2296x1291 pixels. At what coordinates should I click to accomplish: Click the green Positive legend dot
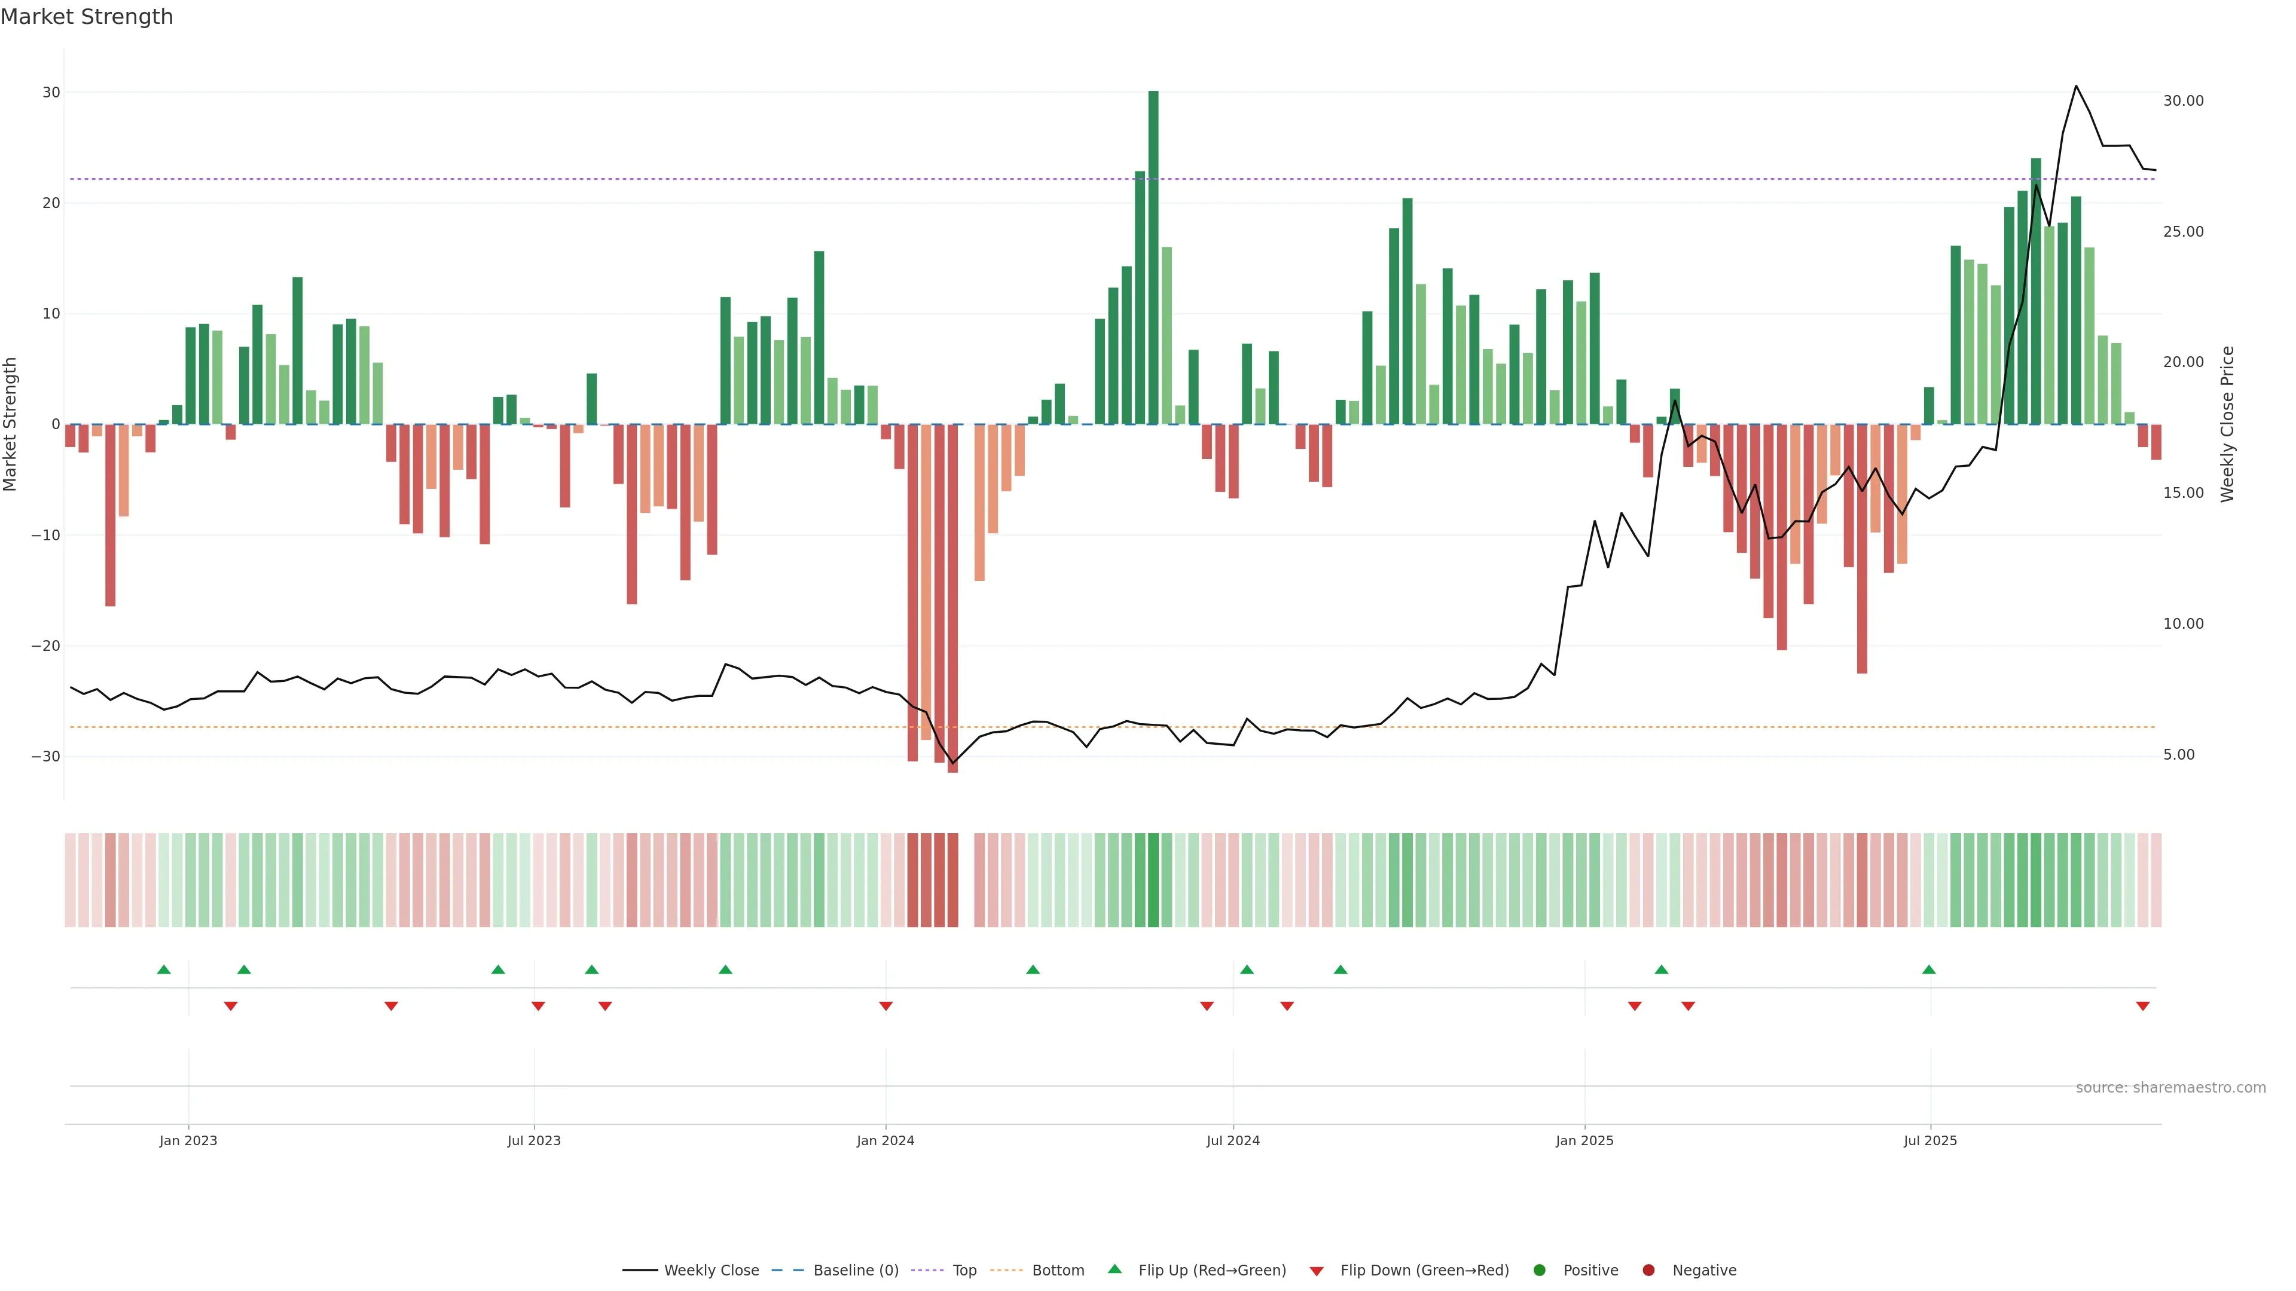click(1539, 1269)
